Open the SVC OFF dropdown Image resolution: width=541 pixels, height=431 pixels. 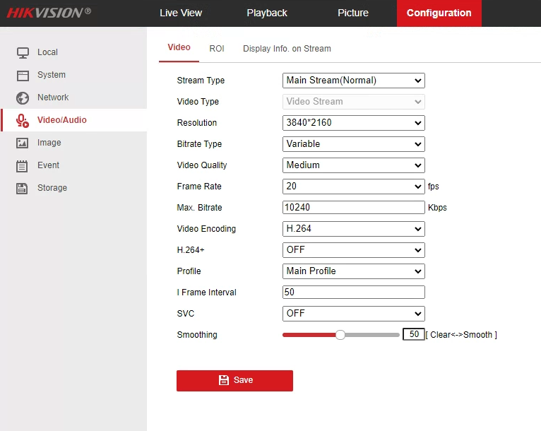pos(353,314)
